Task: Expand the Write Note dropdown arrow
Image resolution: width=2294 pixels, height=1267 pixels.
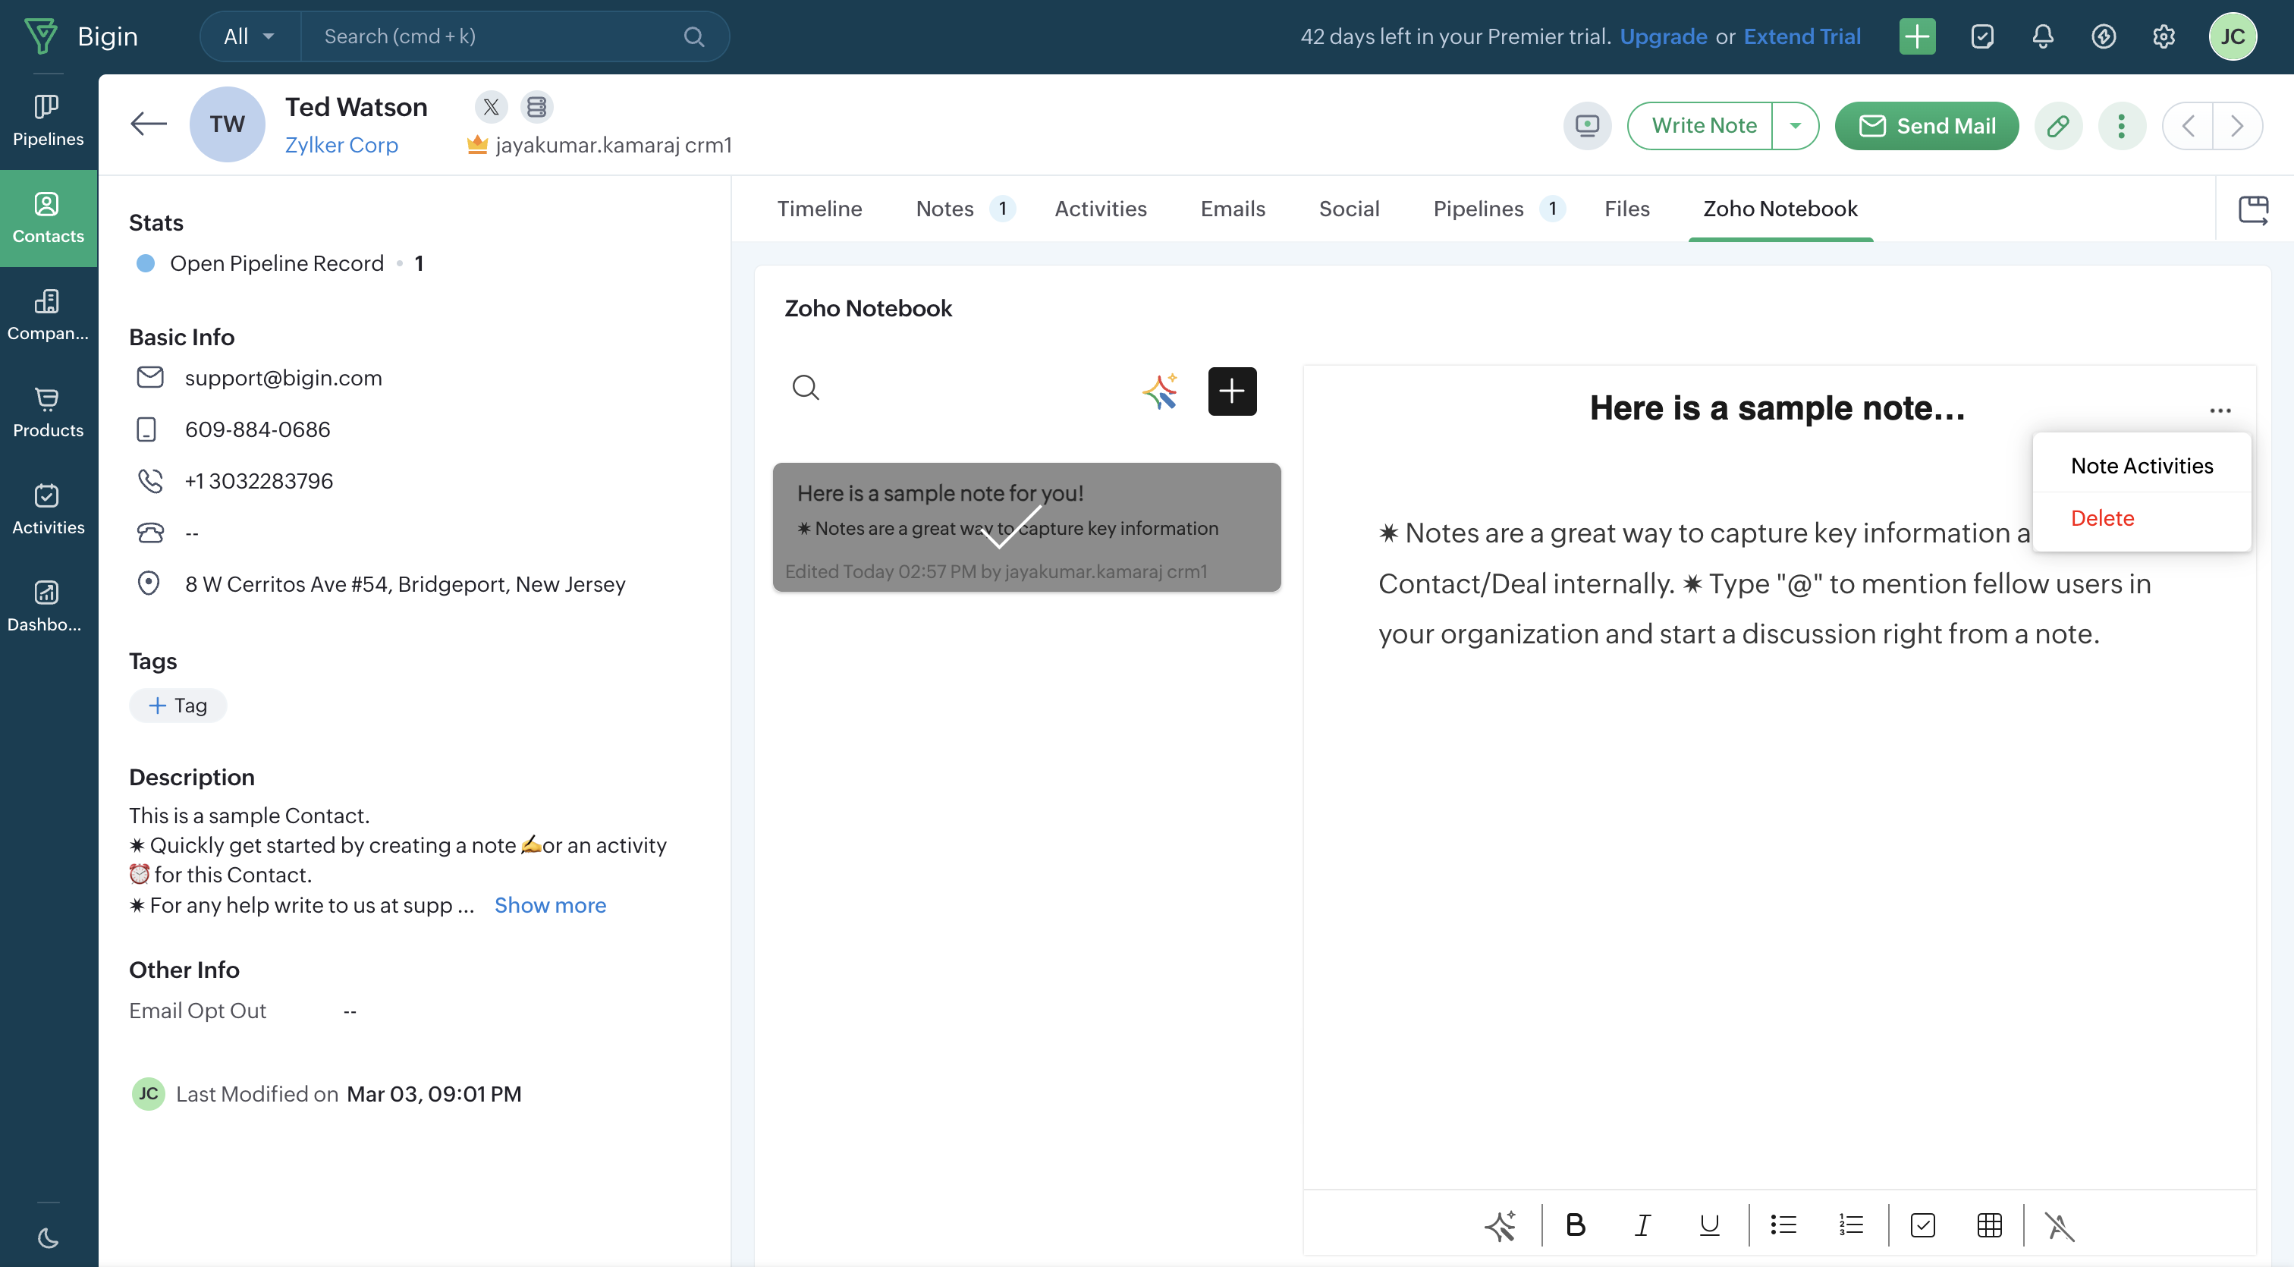Action: (1794, 125)
